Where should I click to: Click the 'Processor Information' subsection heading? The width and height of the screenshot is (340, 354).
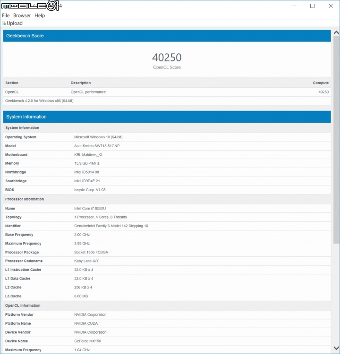click(x=25, y=199)
